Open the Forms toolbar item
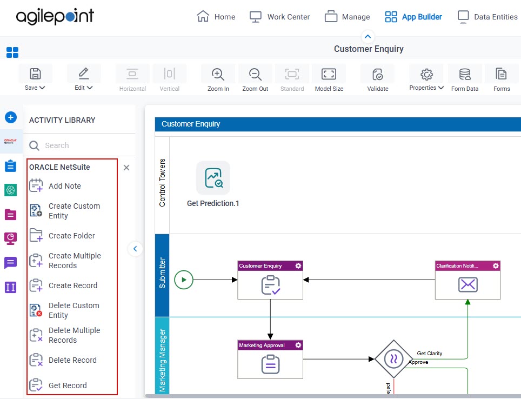Viewport: 521px width, 399px height. point(502,78)
